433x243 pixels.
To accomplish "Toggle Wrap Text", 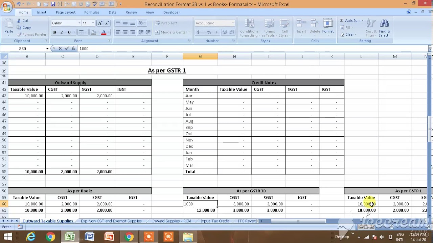I will point(166,23).
